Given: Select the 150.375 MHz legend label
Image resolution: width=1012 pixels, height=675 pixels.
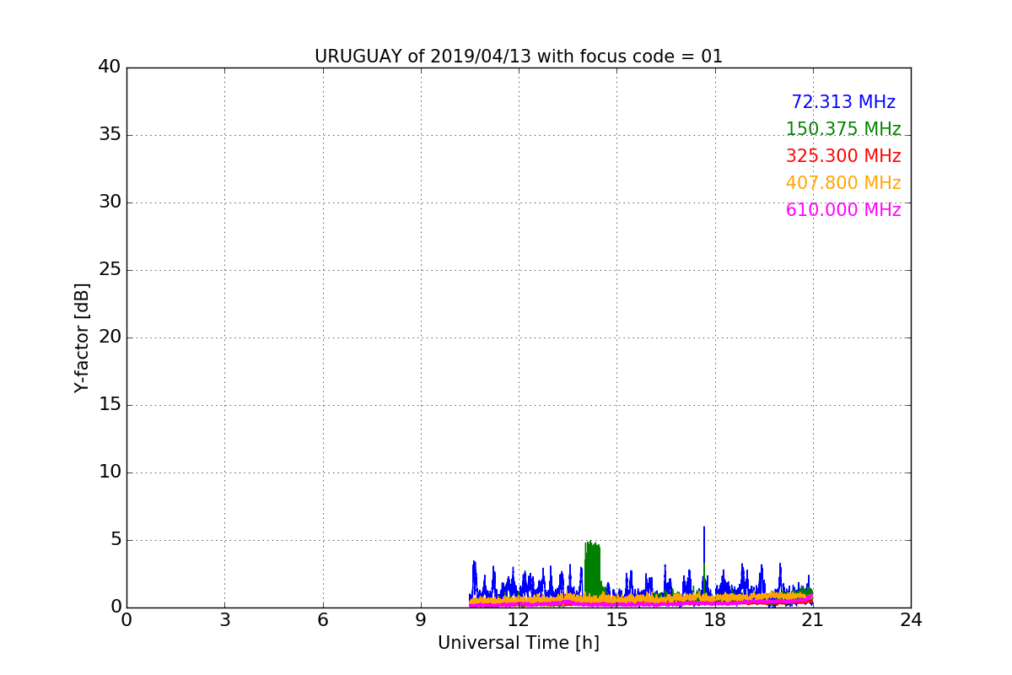Looking at the screenshot, I should [843, 129].
